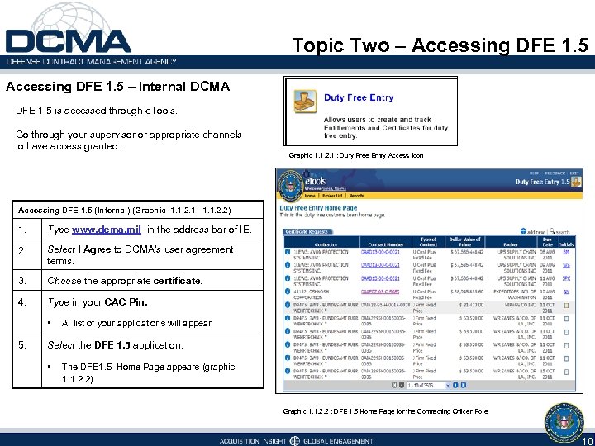The height and width of the screenshot is (446, 595).
Task: Sort by Type of Contract header
Action: pos(428,242)
